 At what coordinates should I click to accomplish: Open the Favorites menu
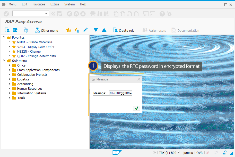coord(39,4)
